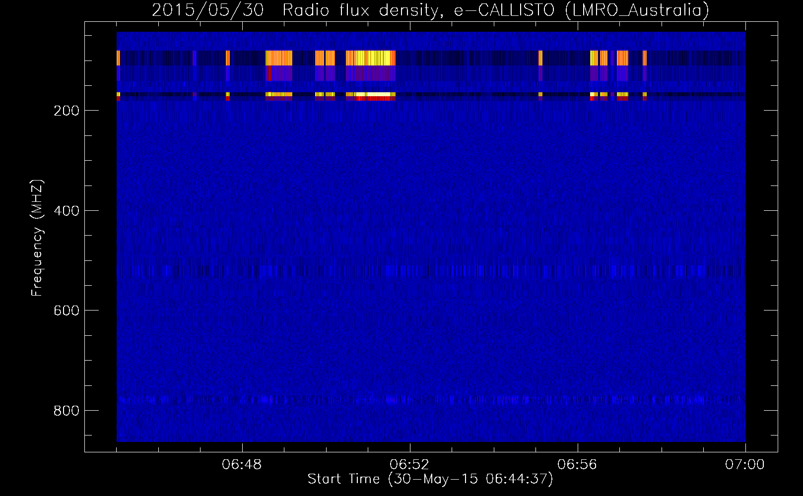Click the 800 frequency tick label
803x496 pixels.
pyautogui.click(x=67, y=411)
